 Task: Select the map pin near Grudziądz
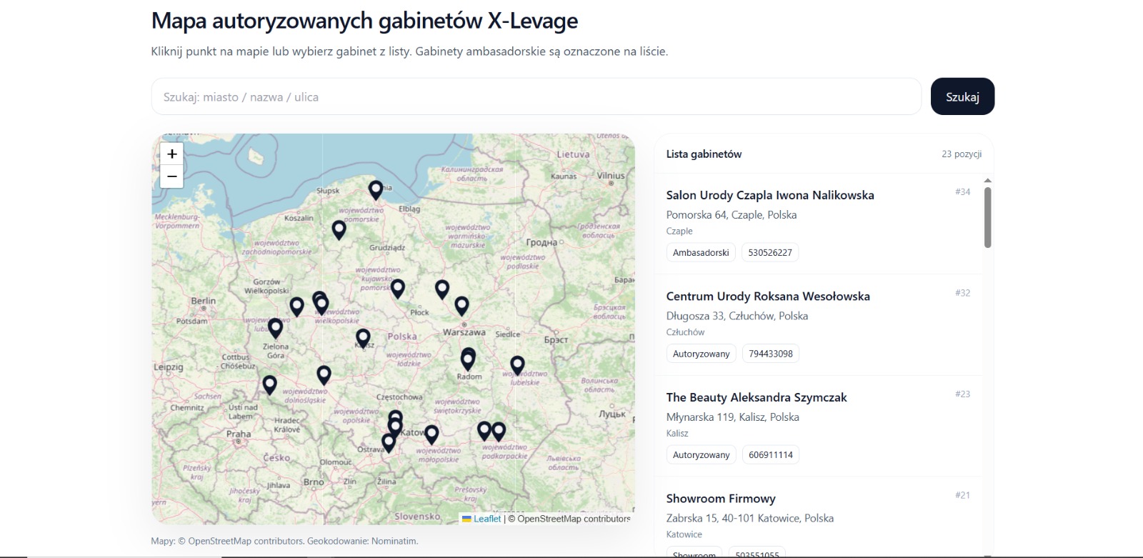click(339, 229)
